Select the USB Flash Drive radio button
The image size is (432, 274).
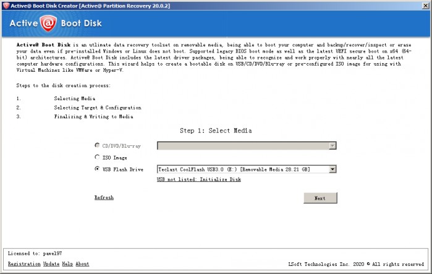coord(97,169)
